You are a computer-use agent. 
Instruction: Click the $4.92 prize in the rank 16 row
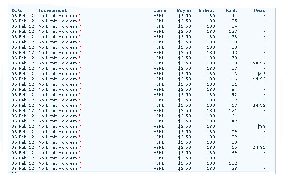(x=259, y=79)
